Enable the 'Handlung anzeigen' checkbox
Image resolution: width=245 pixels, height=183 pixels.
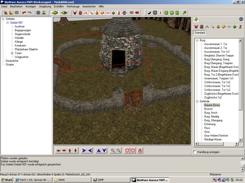[x=195, y=152]
